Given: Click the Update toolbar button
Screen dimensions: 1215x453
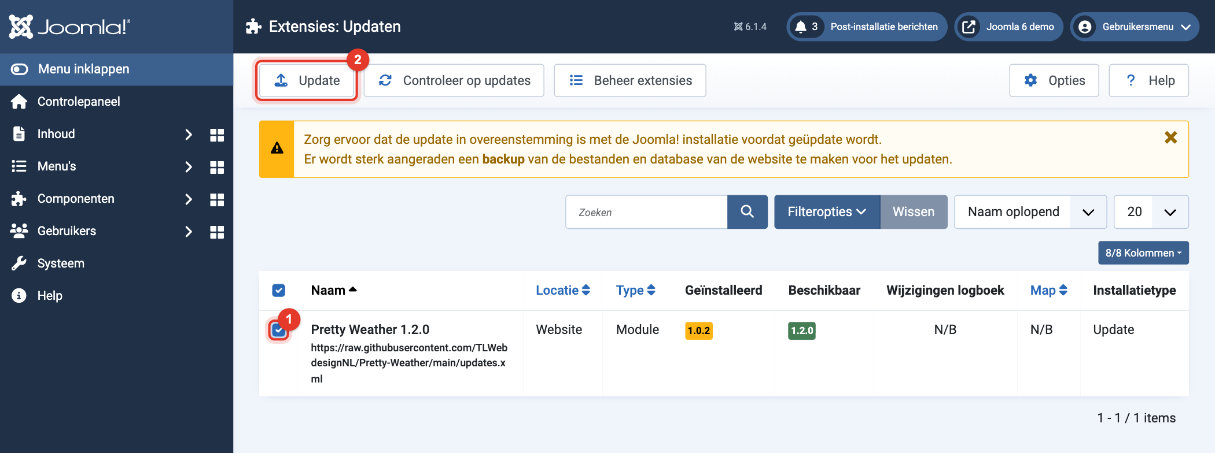Looking at the screenshot, I should 307,80.
